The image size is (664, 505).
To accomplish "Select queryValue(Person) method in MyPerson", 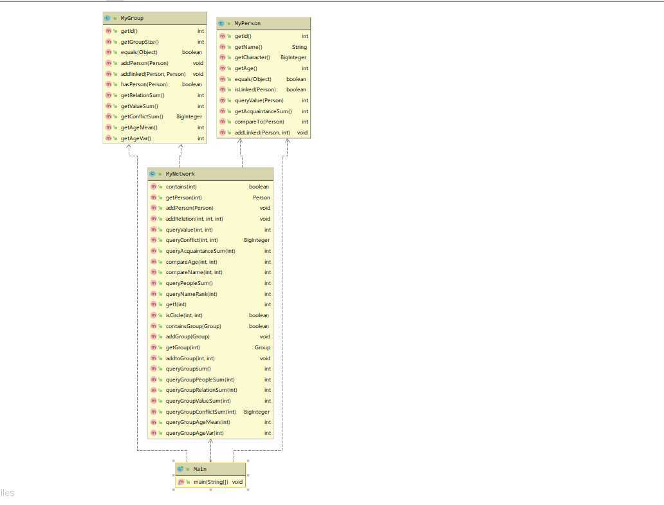I will (263, 100).
